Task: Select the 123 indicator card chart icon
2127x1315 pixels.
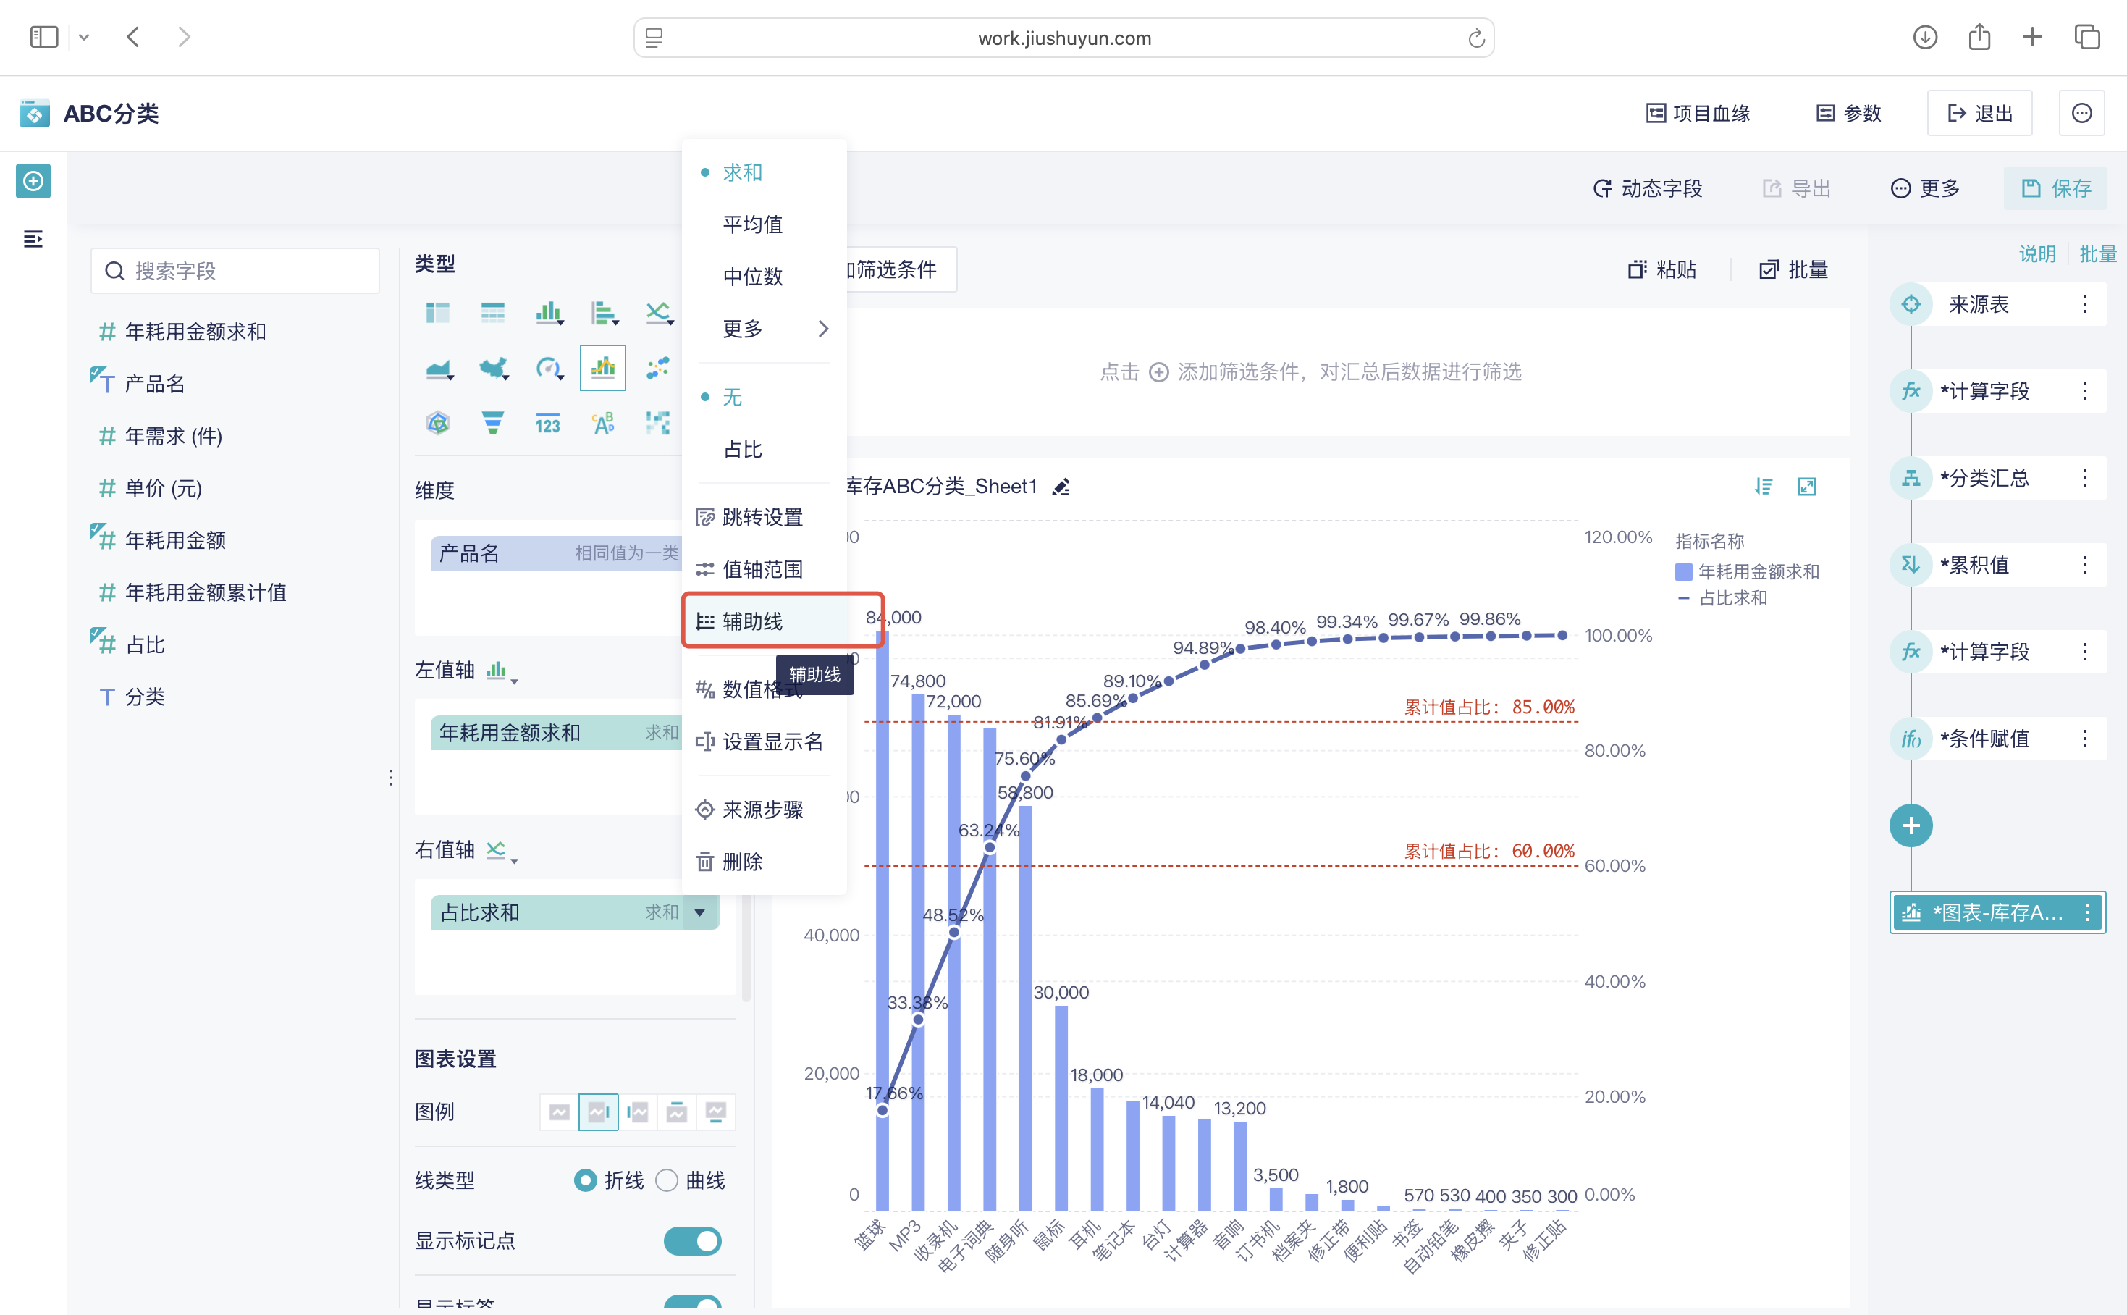Action: point(547,424)
